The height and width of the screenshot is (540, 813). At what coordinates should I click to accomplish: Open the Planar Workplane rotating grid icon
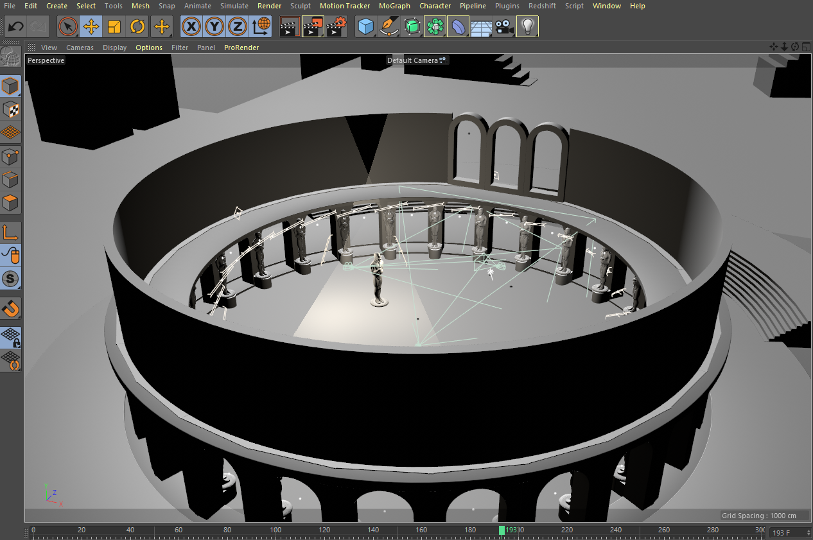11,361
